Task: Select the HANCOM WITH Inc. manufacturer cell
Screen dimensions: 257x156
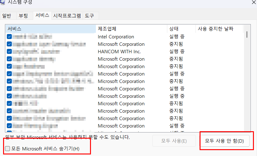Action: [x=119, y=52]
